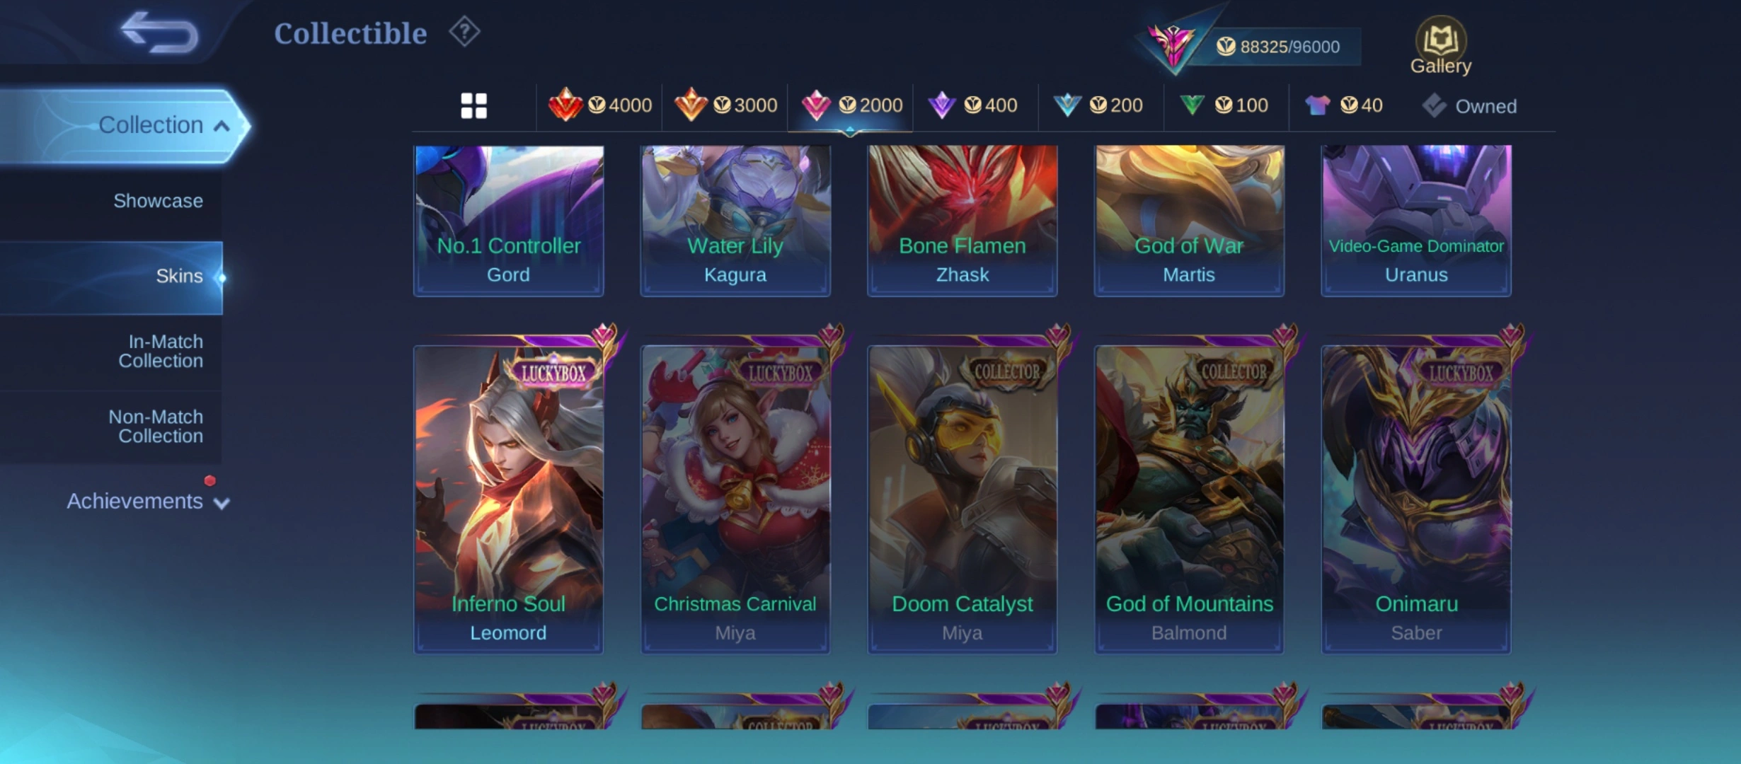Viewport: 1741px width, 764px height.
Task: Filter by the 100 green gem tier
Action: tap(1224, 105)
